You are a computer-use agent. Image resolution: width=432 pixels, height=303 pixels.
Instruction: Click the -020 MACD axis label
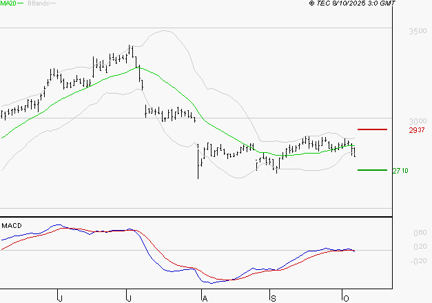(x=418, y=261)
